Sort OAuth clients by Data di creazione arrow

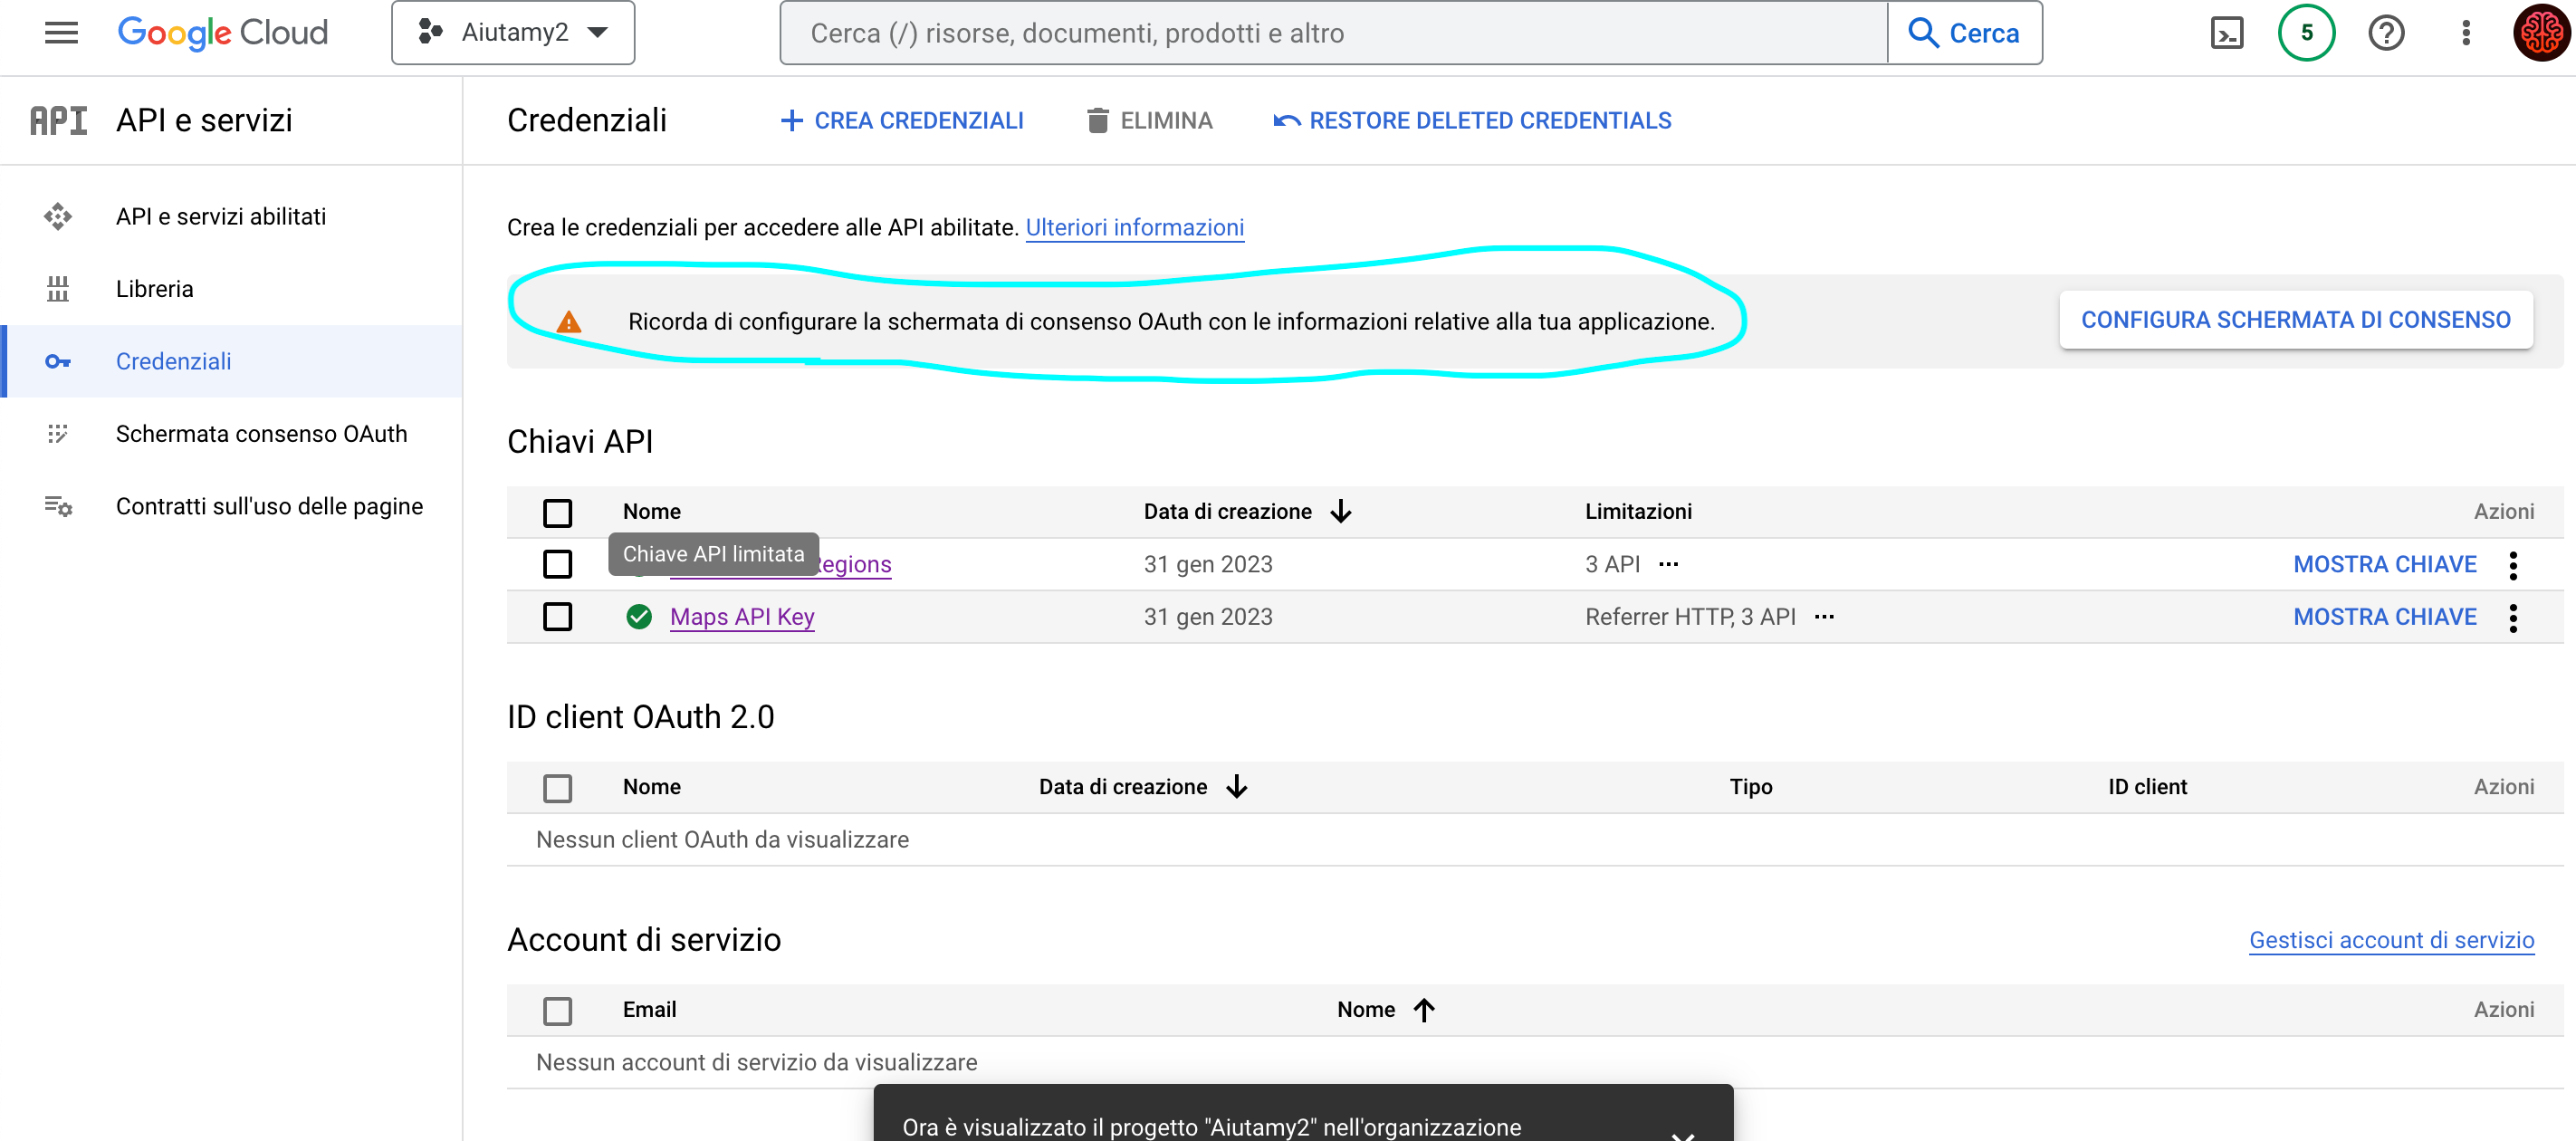[1237, 787]
